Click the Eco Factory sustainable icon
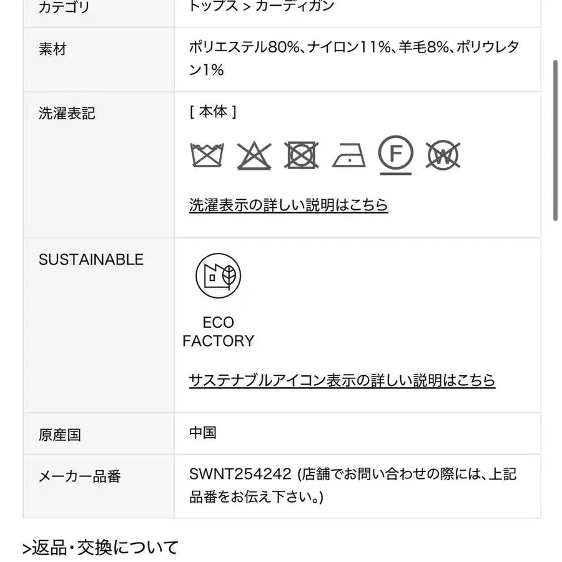 point(218,276)
